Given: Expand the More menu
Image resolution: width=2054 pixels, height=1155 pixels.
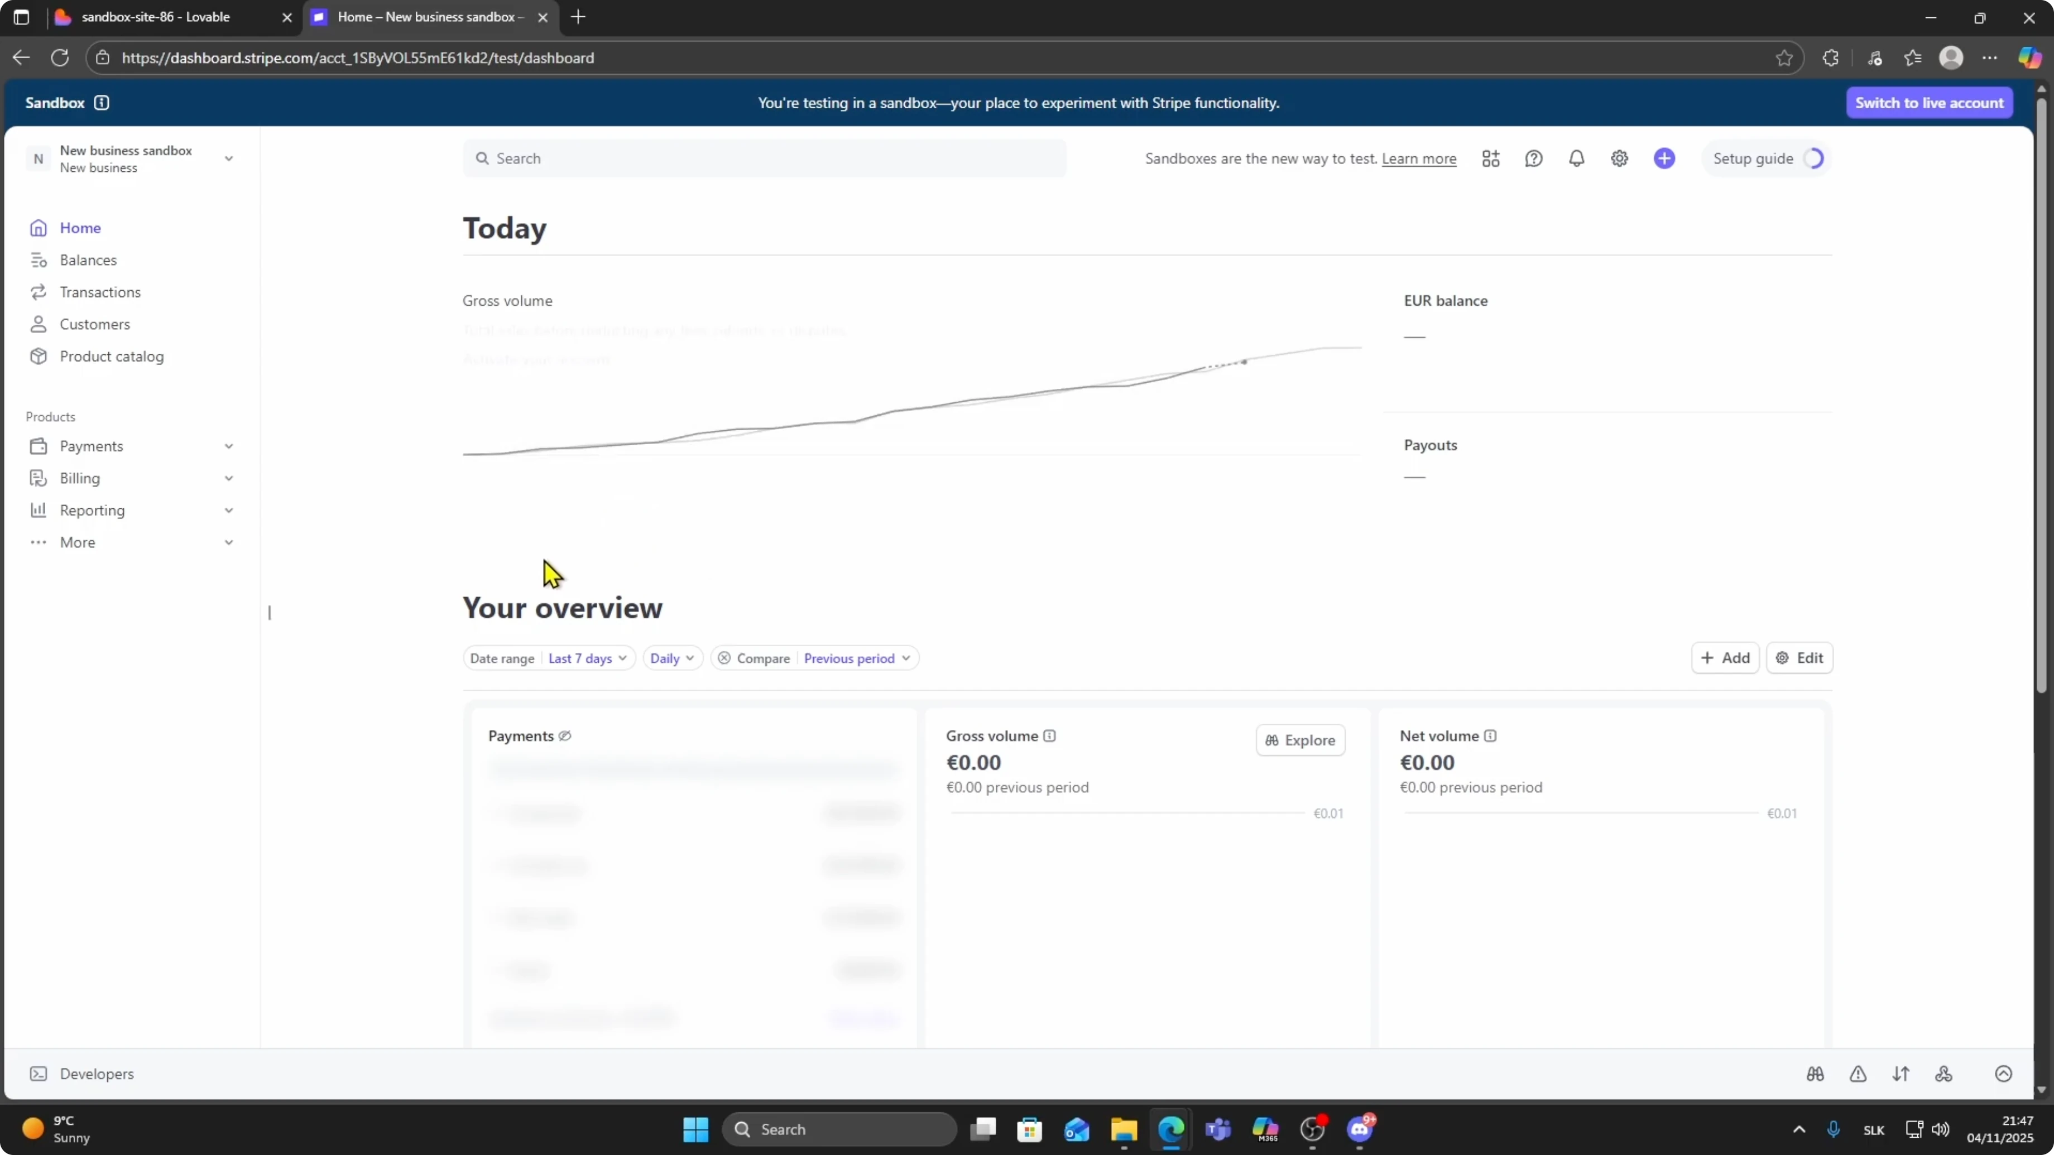Looking at the screenshot, I should 132,542.
